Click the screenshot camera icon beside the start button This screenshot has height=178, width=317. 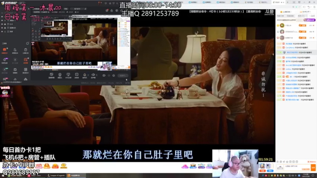tap(104, 76)
